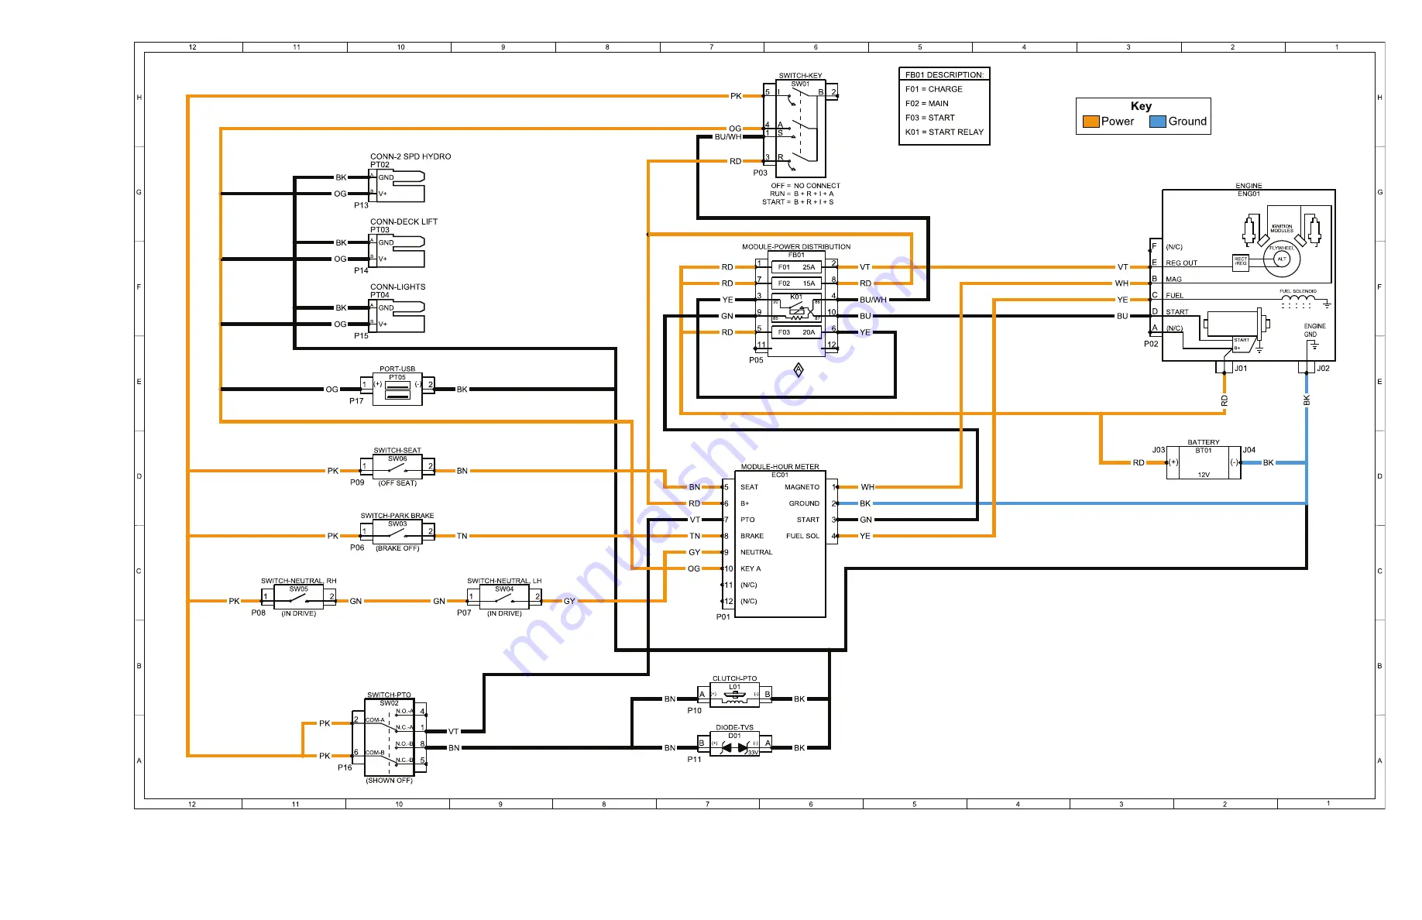This screenshot has width=1422, height=920.
Task: Select the 'RUN = B + R + I + A' note
Action: (x=802, y=194)
